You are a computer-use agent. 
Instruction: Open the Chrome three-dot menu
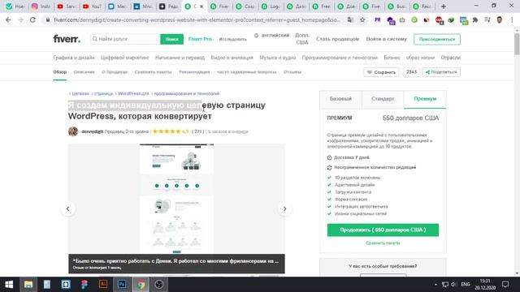coord(512,19)
